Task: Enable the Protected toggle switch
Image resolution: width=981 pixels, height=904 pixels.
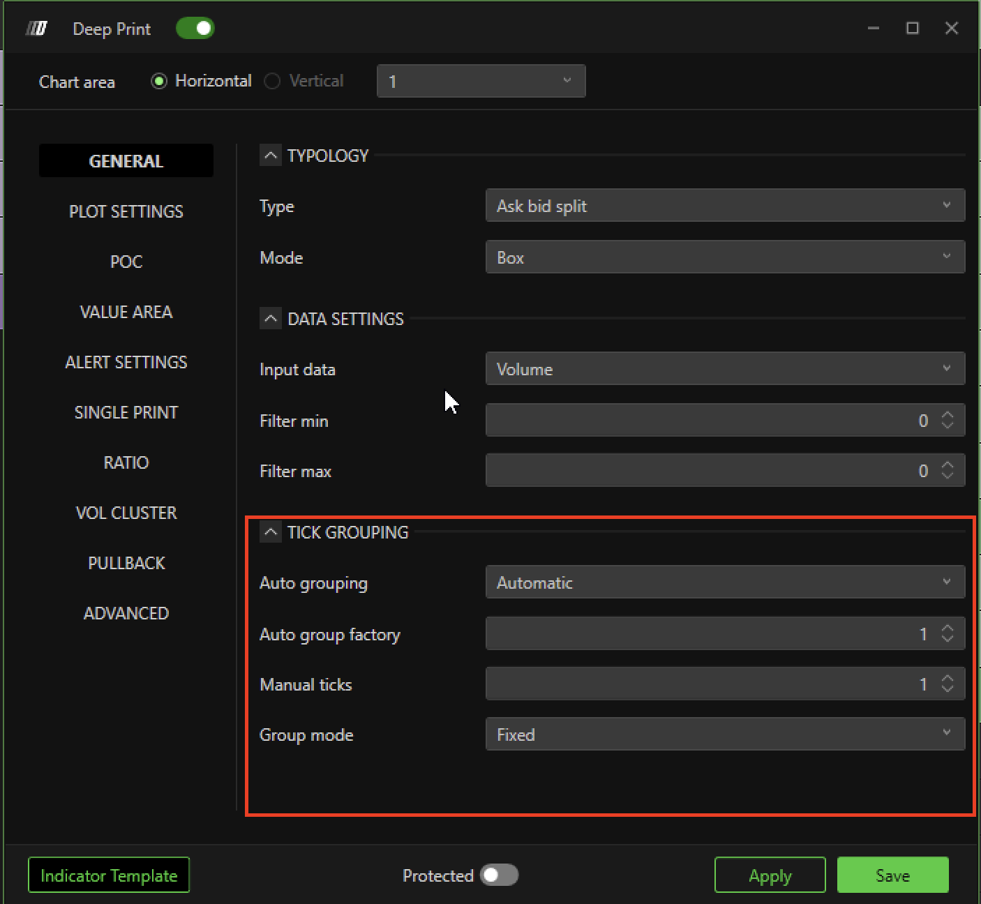Action: click(x=499, y=875)
